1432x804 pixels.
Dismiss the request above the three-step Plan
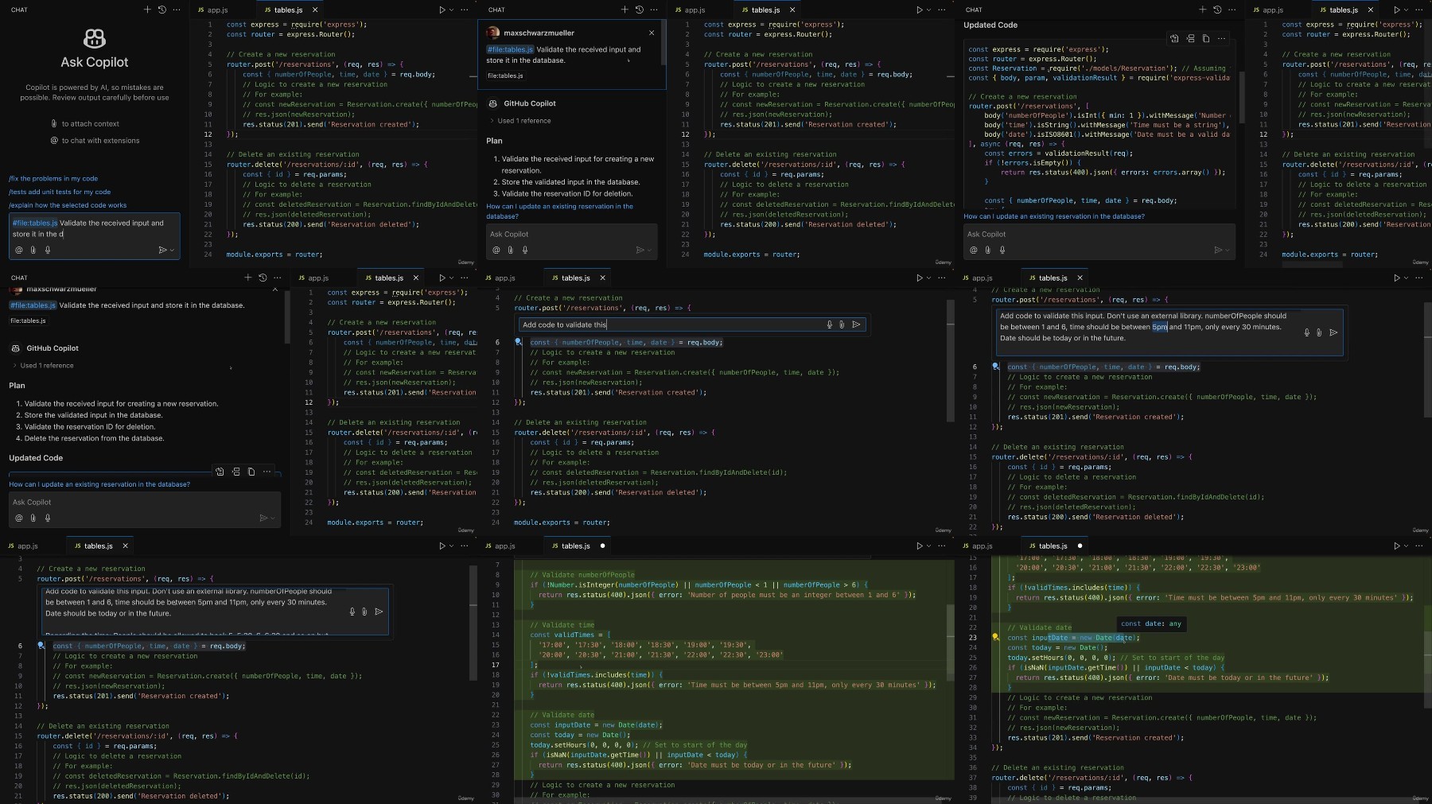click(x=652, y=33)
